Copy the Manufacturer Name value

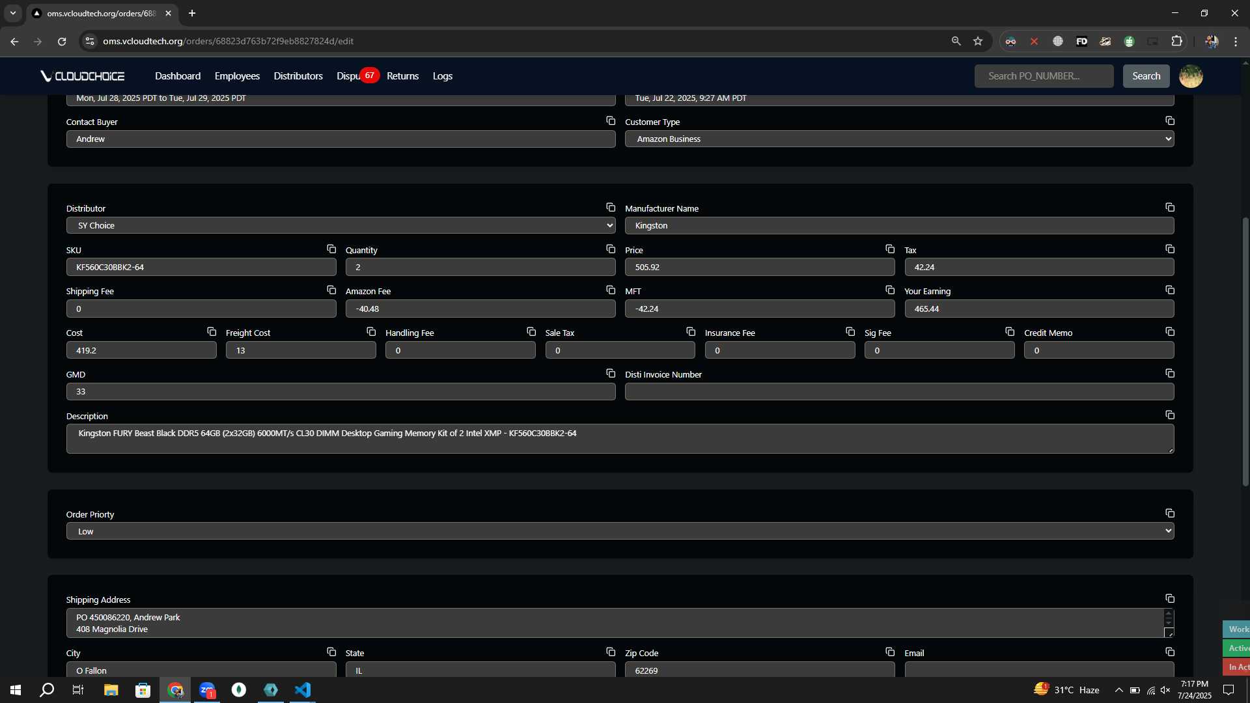(x=1169, y=208)
